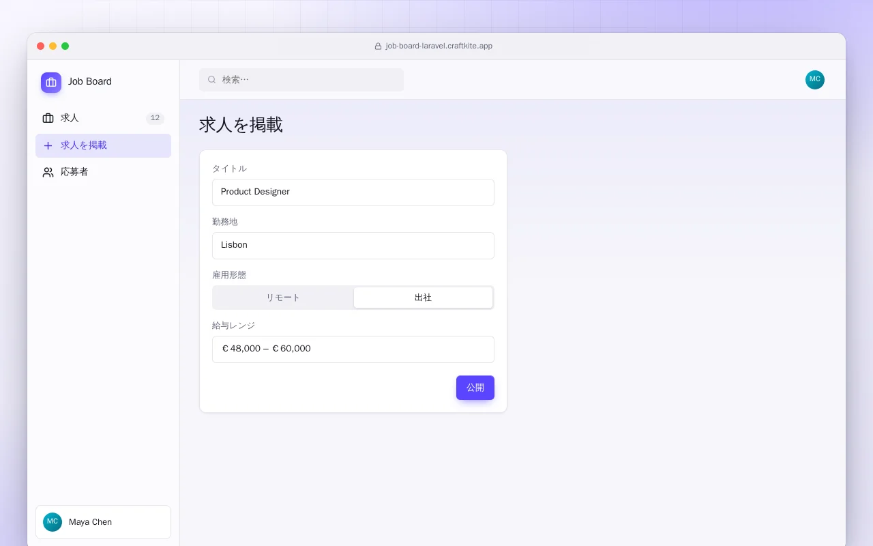Open the 求人を掲載 sidebar menu item
Viewport: 873px width, 546px height.
[103, 145]
